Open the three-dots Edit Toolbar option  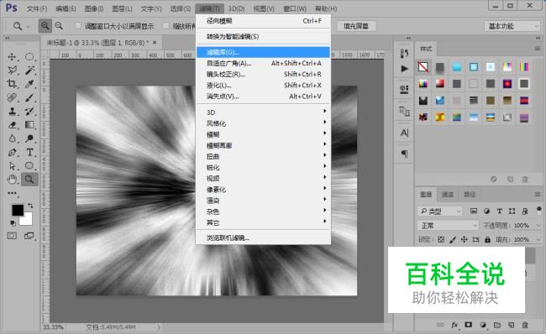click(x=13, y=193)
